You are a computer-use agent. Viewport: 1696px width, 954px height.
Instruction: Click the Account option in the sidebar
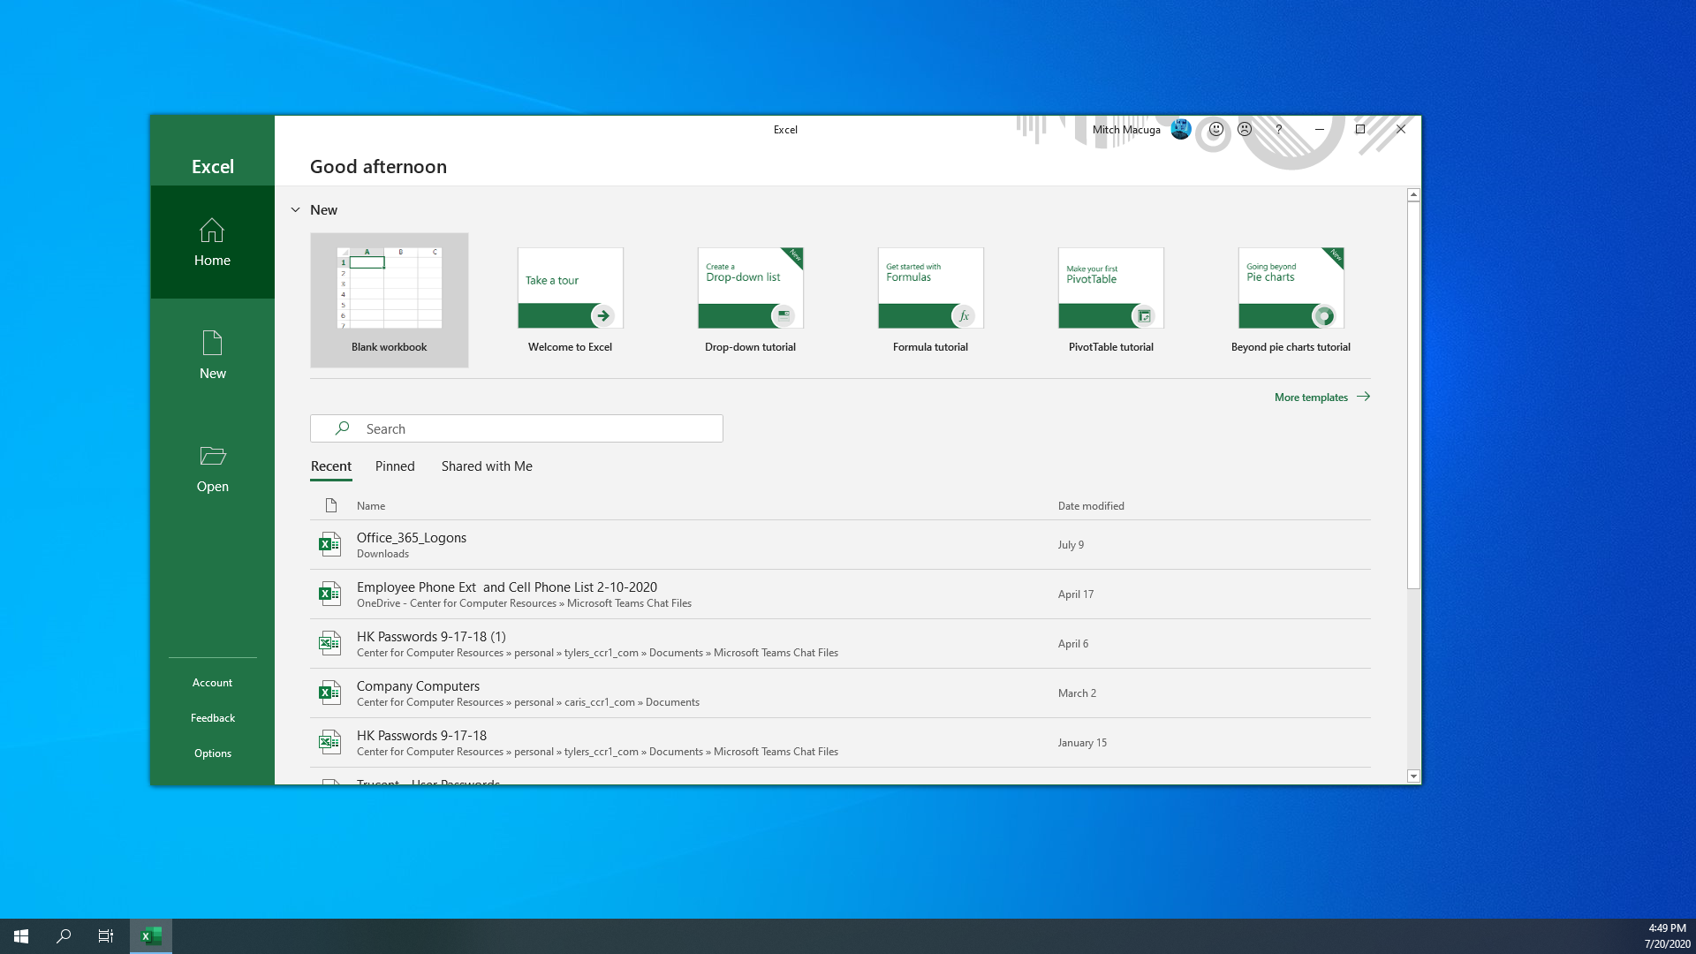click(x=212, y=681)
